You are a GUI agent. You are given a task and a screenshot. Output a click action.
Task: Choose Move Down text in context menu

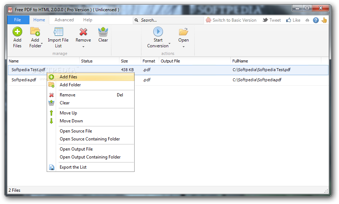tap(71, 121)
